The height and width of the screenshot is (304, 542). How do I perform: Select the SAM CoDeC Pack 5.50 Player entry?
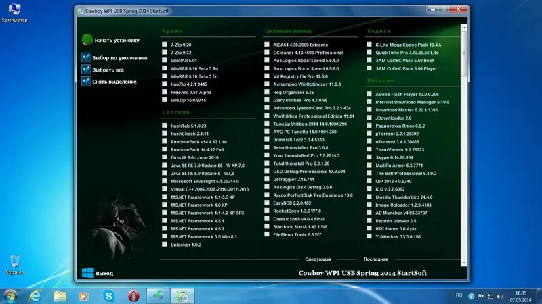406,68
